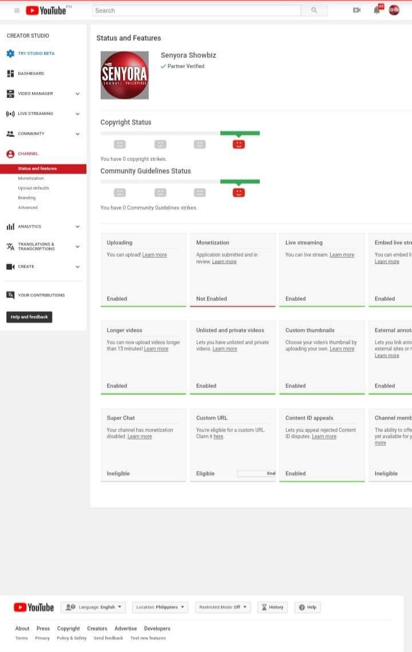412x652 pixels.
Task: Click the Copyright footer link
Action: [69, 629]
